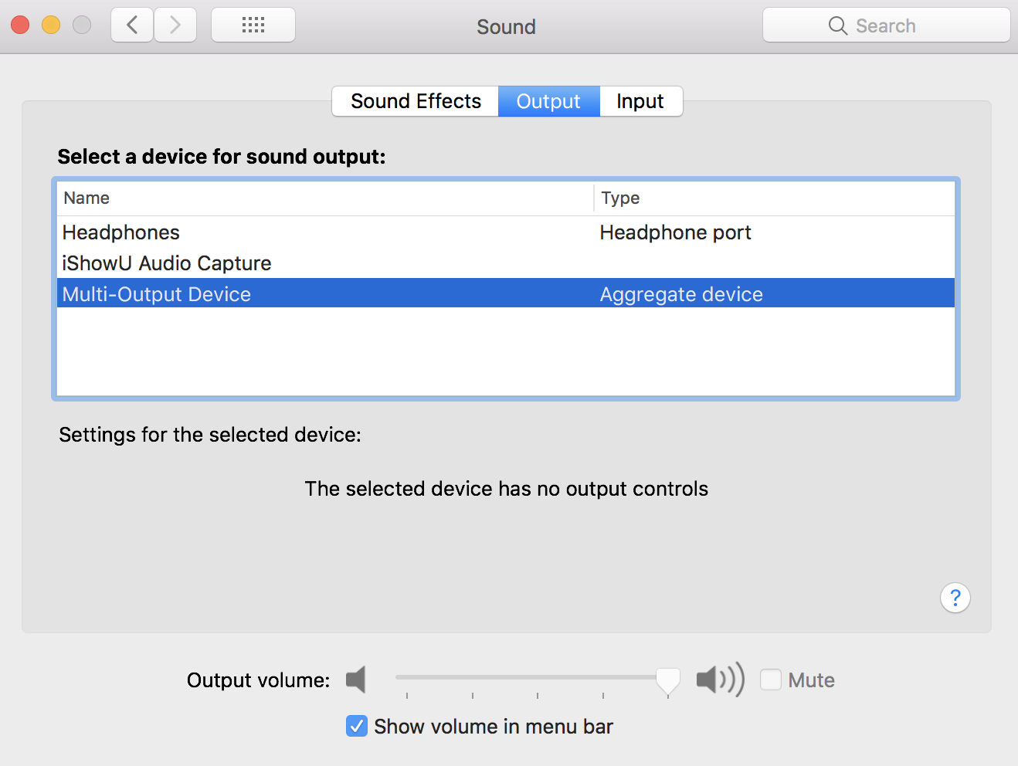Click the help question mark button
The image size is (1018, 766).
point(955,598)
